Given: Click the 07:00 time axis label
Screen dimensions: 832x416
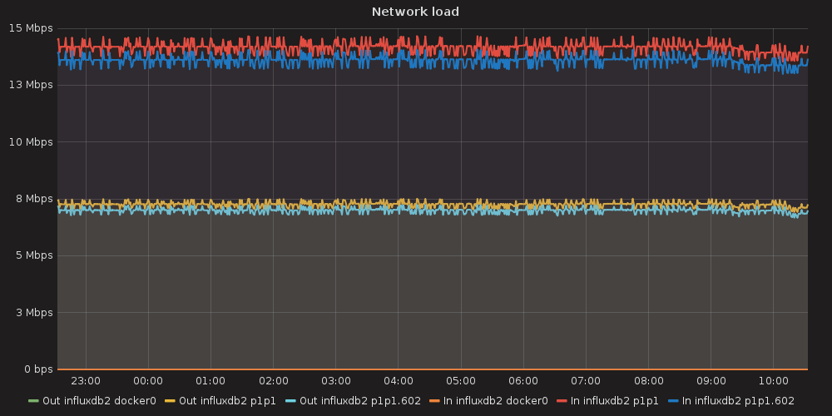Looking at the screenshot, I should click(586, 381).
